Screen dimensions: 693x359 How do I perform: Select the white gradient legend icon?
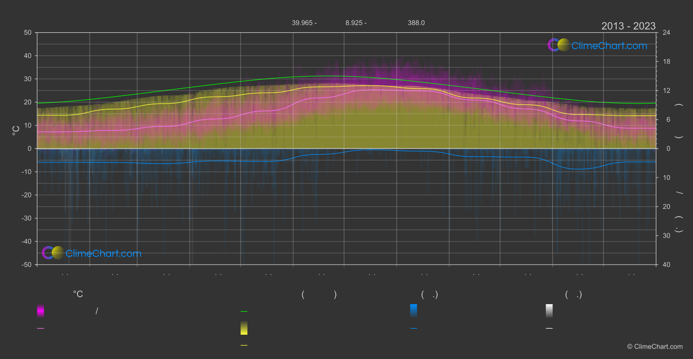pyautogui.click(x=549, y=311)
